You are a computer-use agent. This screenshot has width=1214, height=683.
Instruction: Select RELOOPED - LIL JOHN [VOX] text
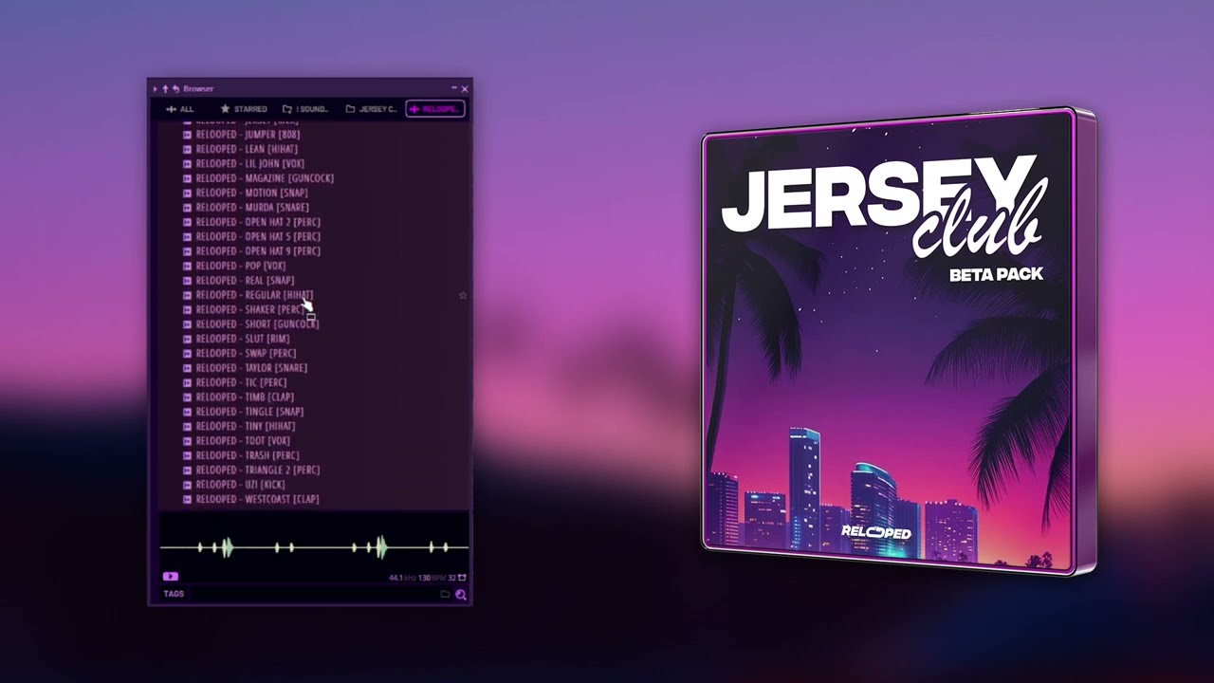[249, 164]
